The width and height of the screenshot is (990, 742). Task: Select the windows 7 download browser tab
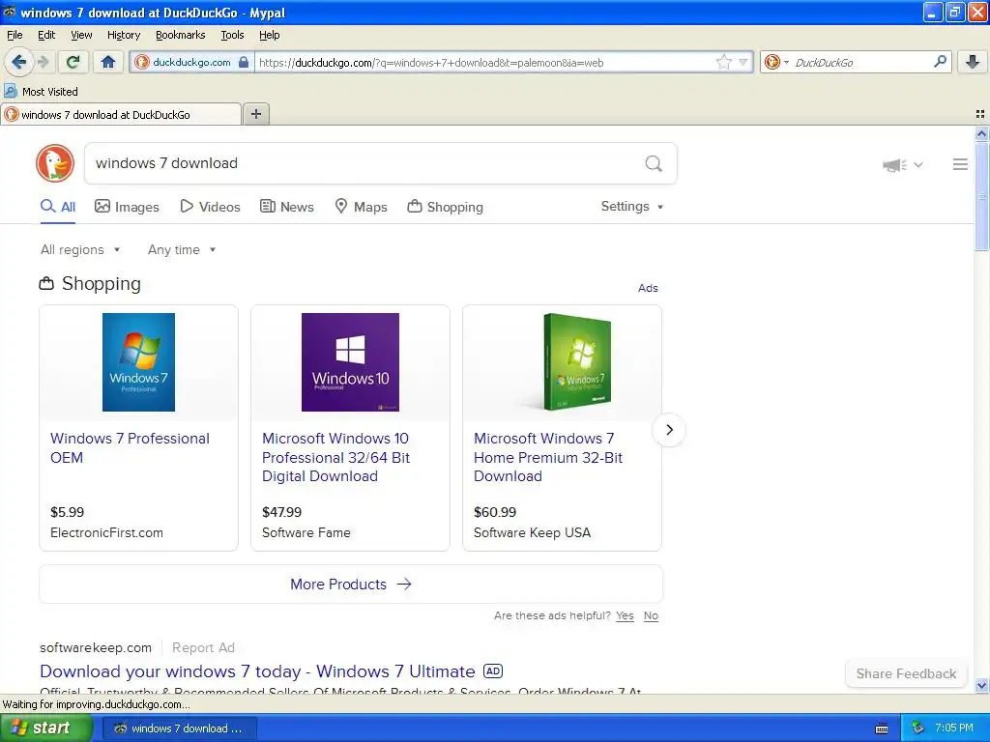[121, 114]
